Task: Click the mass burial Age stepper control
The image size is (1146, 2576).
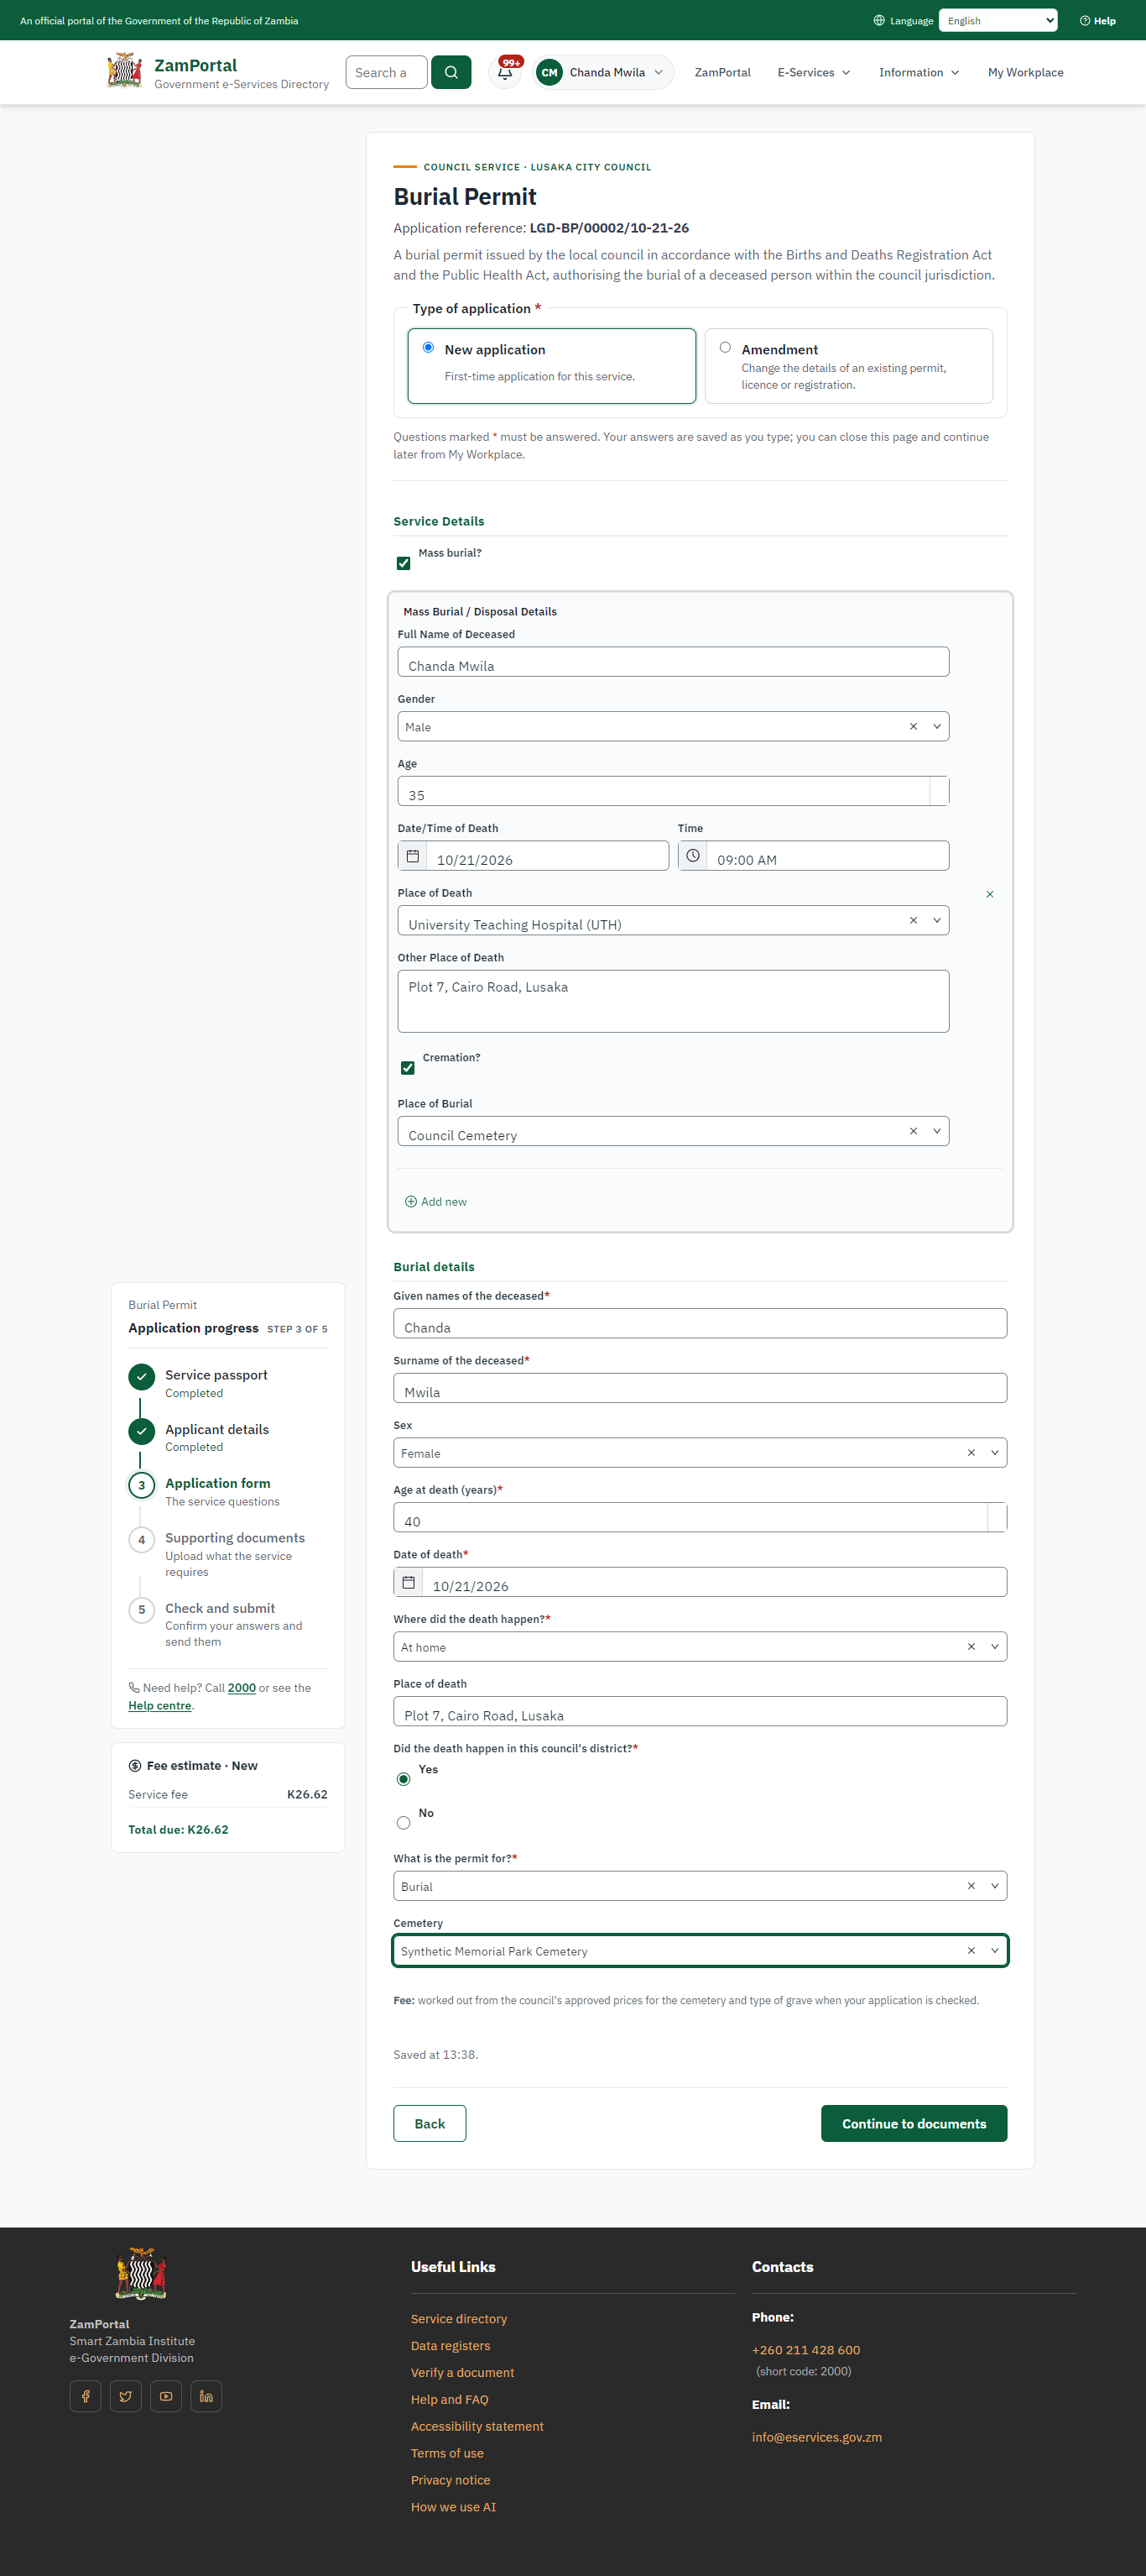Action: [x=939, y=791]
